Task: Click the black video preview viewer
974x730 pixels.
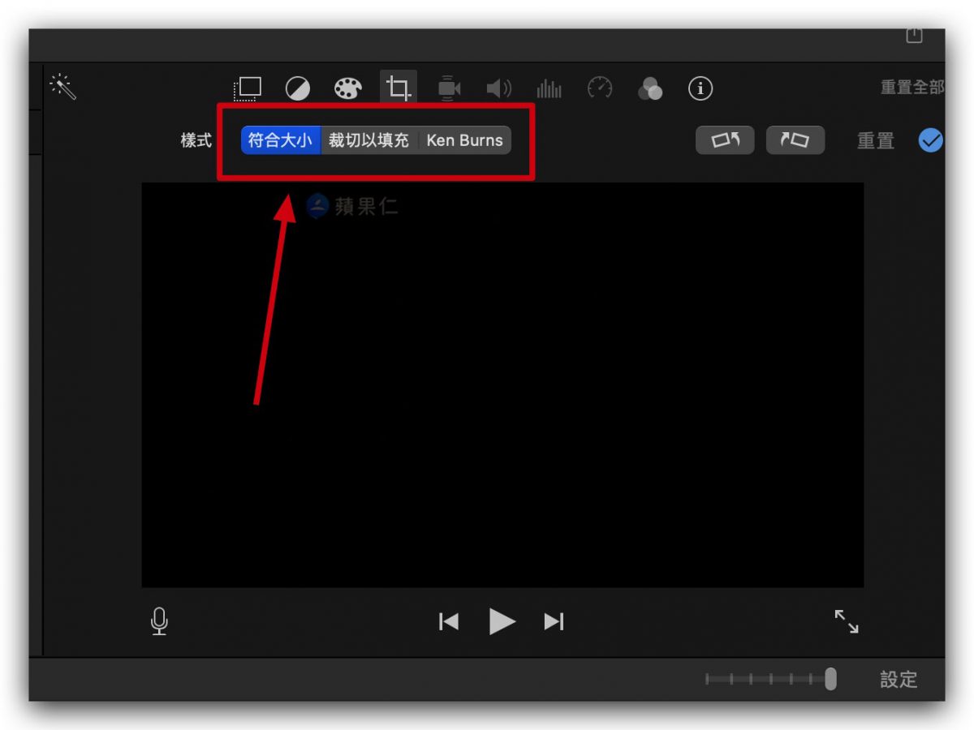Action: point(502,384)
